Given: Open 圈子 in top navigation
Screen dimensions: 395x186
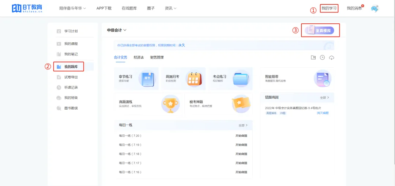Looking at the screenshot, I should pyautogui.click(x=151, y=8).
